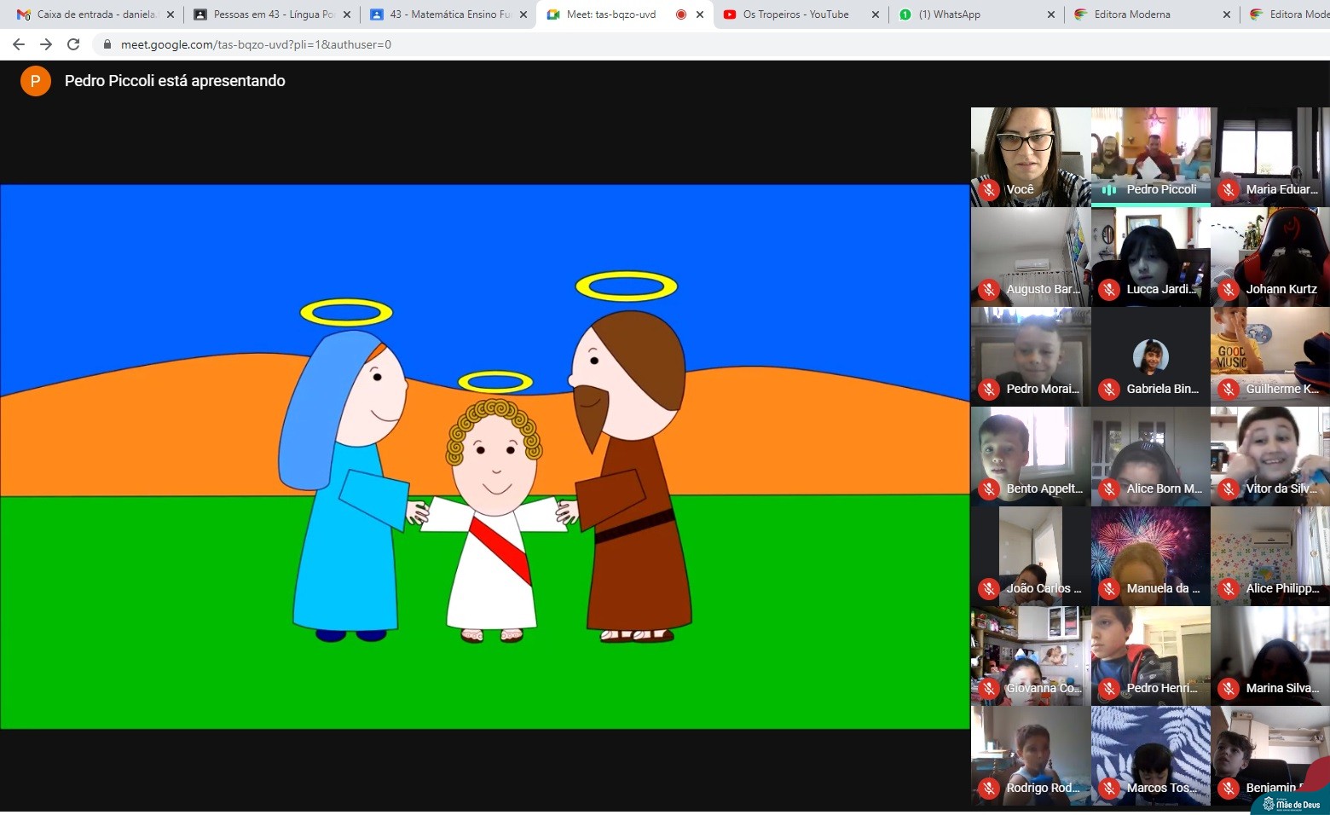Select Gabriela Bin participant tile
The width and height of the screenshot is (1330, 815).
(1150, 356)
